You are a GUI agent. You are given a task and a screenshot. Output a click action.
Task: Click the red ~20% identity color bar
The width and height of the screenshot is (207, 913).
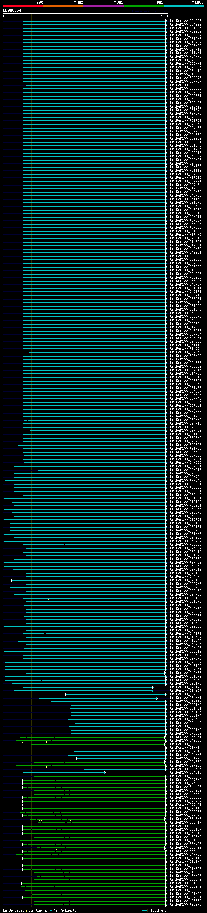pos(23,6)
